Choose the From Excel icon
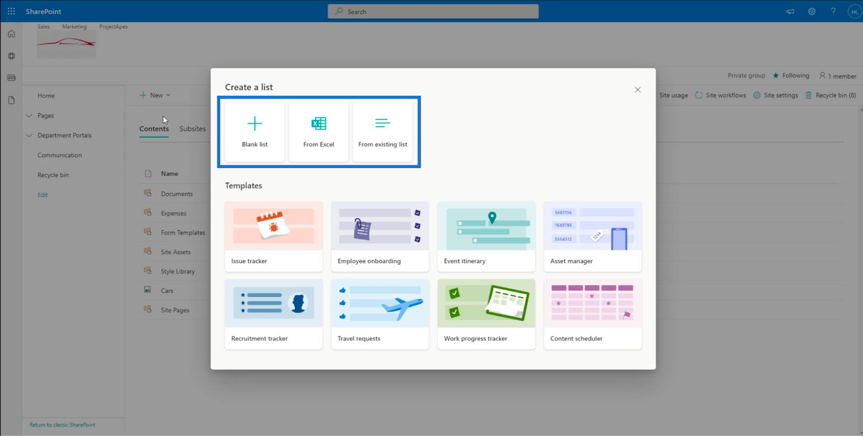 [319, 123]
